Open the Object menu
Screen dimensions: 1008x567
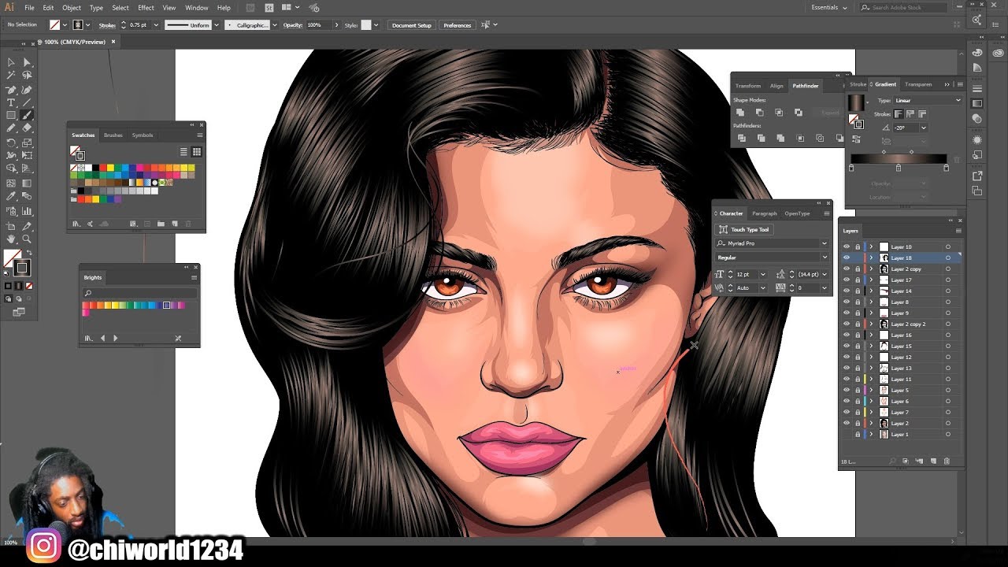pos(72,7)
